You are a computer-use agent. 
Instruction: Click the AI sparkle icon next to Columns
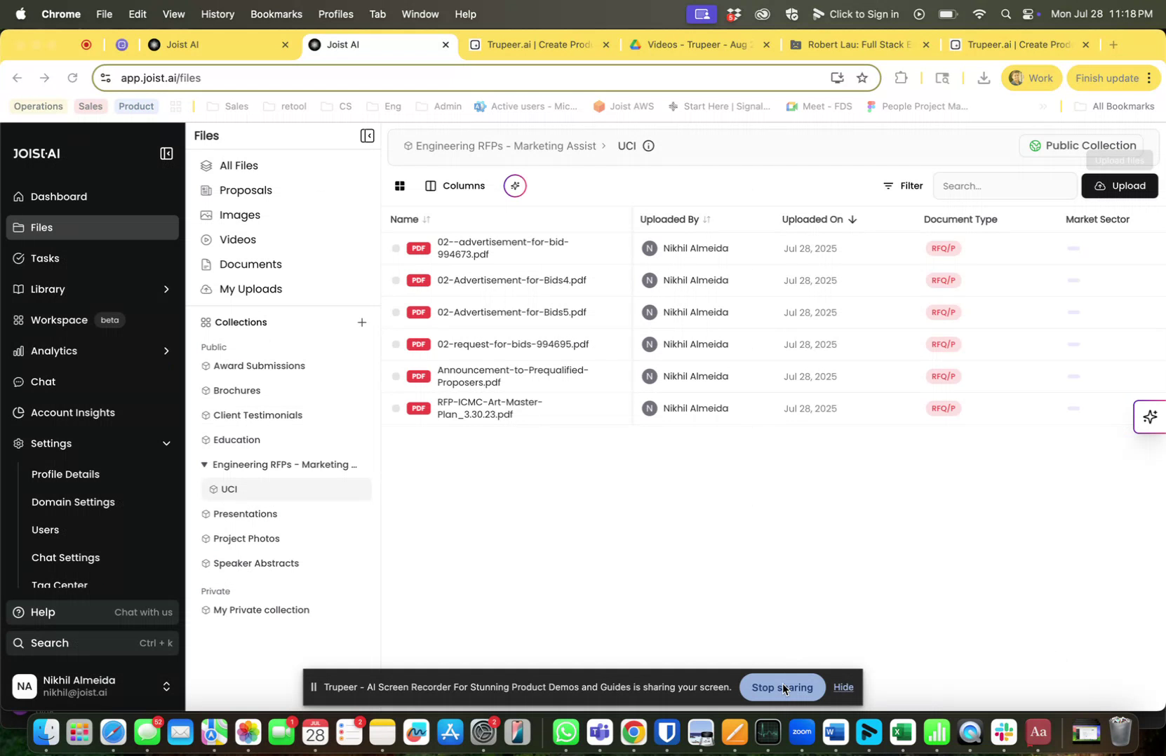(x=515, y=186)
